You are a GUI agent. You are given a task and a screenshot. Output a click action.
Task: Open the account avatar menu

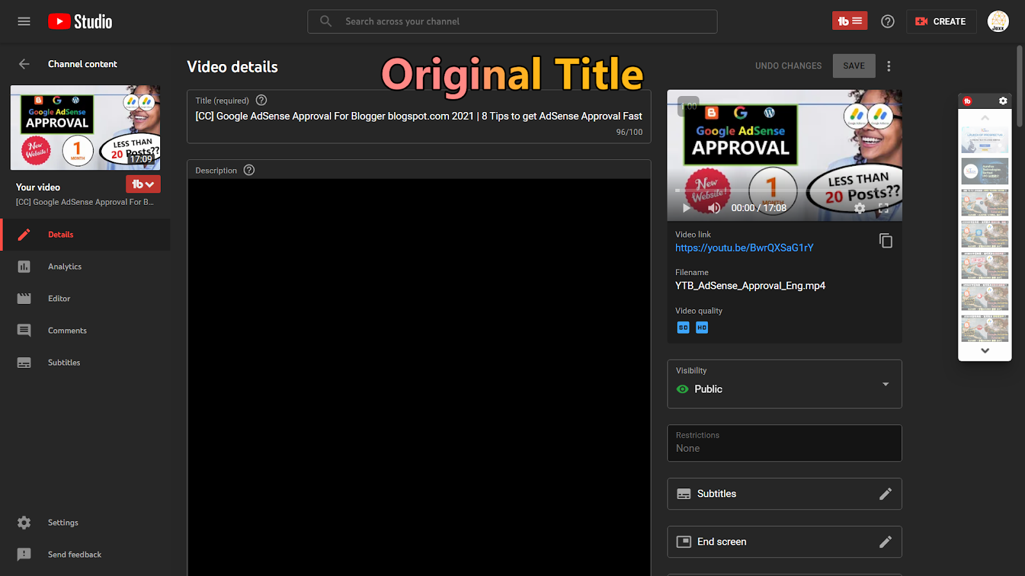click(x=998, y=21)
